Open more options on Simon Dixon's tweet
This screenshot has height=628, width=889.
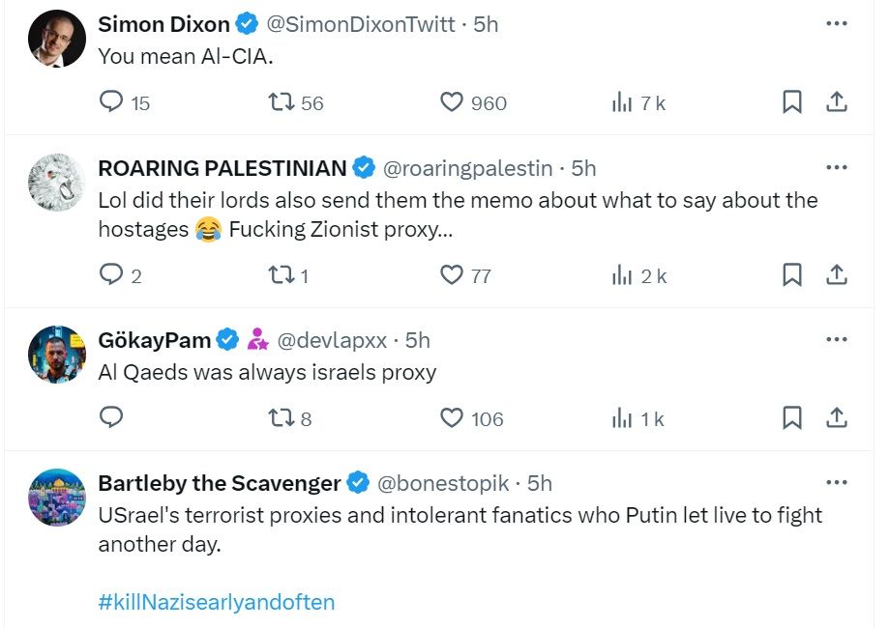click(x=837, y=24)
